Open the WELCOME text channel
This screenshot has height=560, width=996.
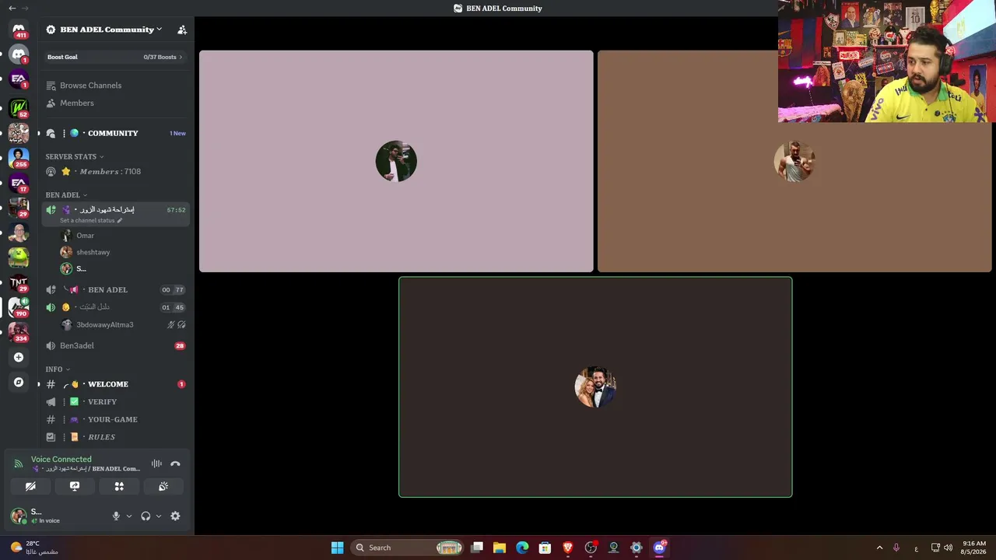tap(115, 384)
